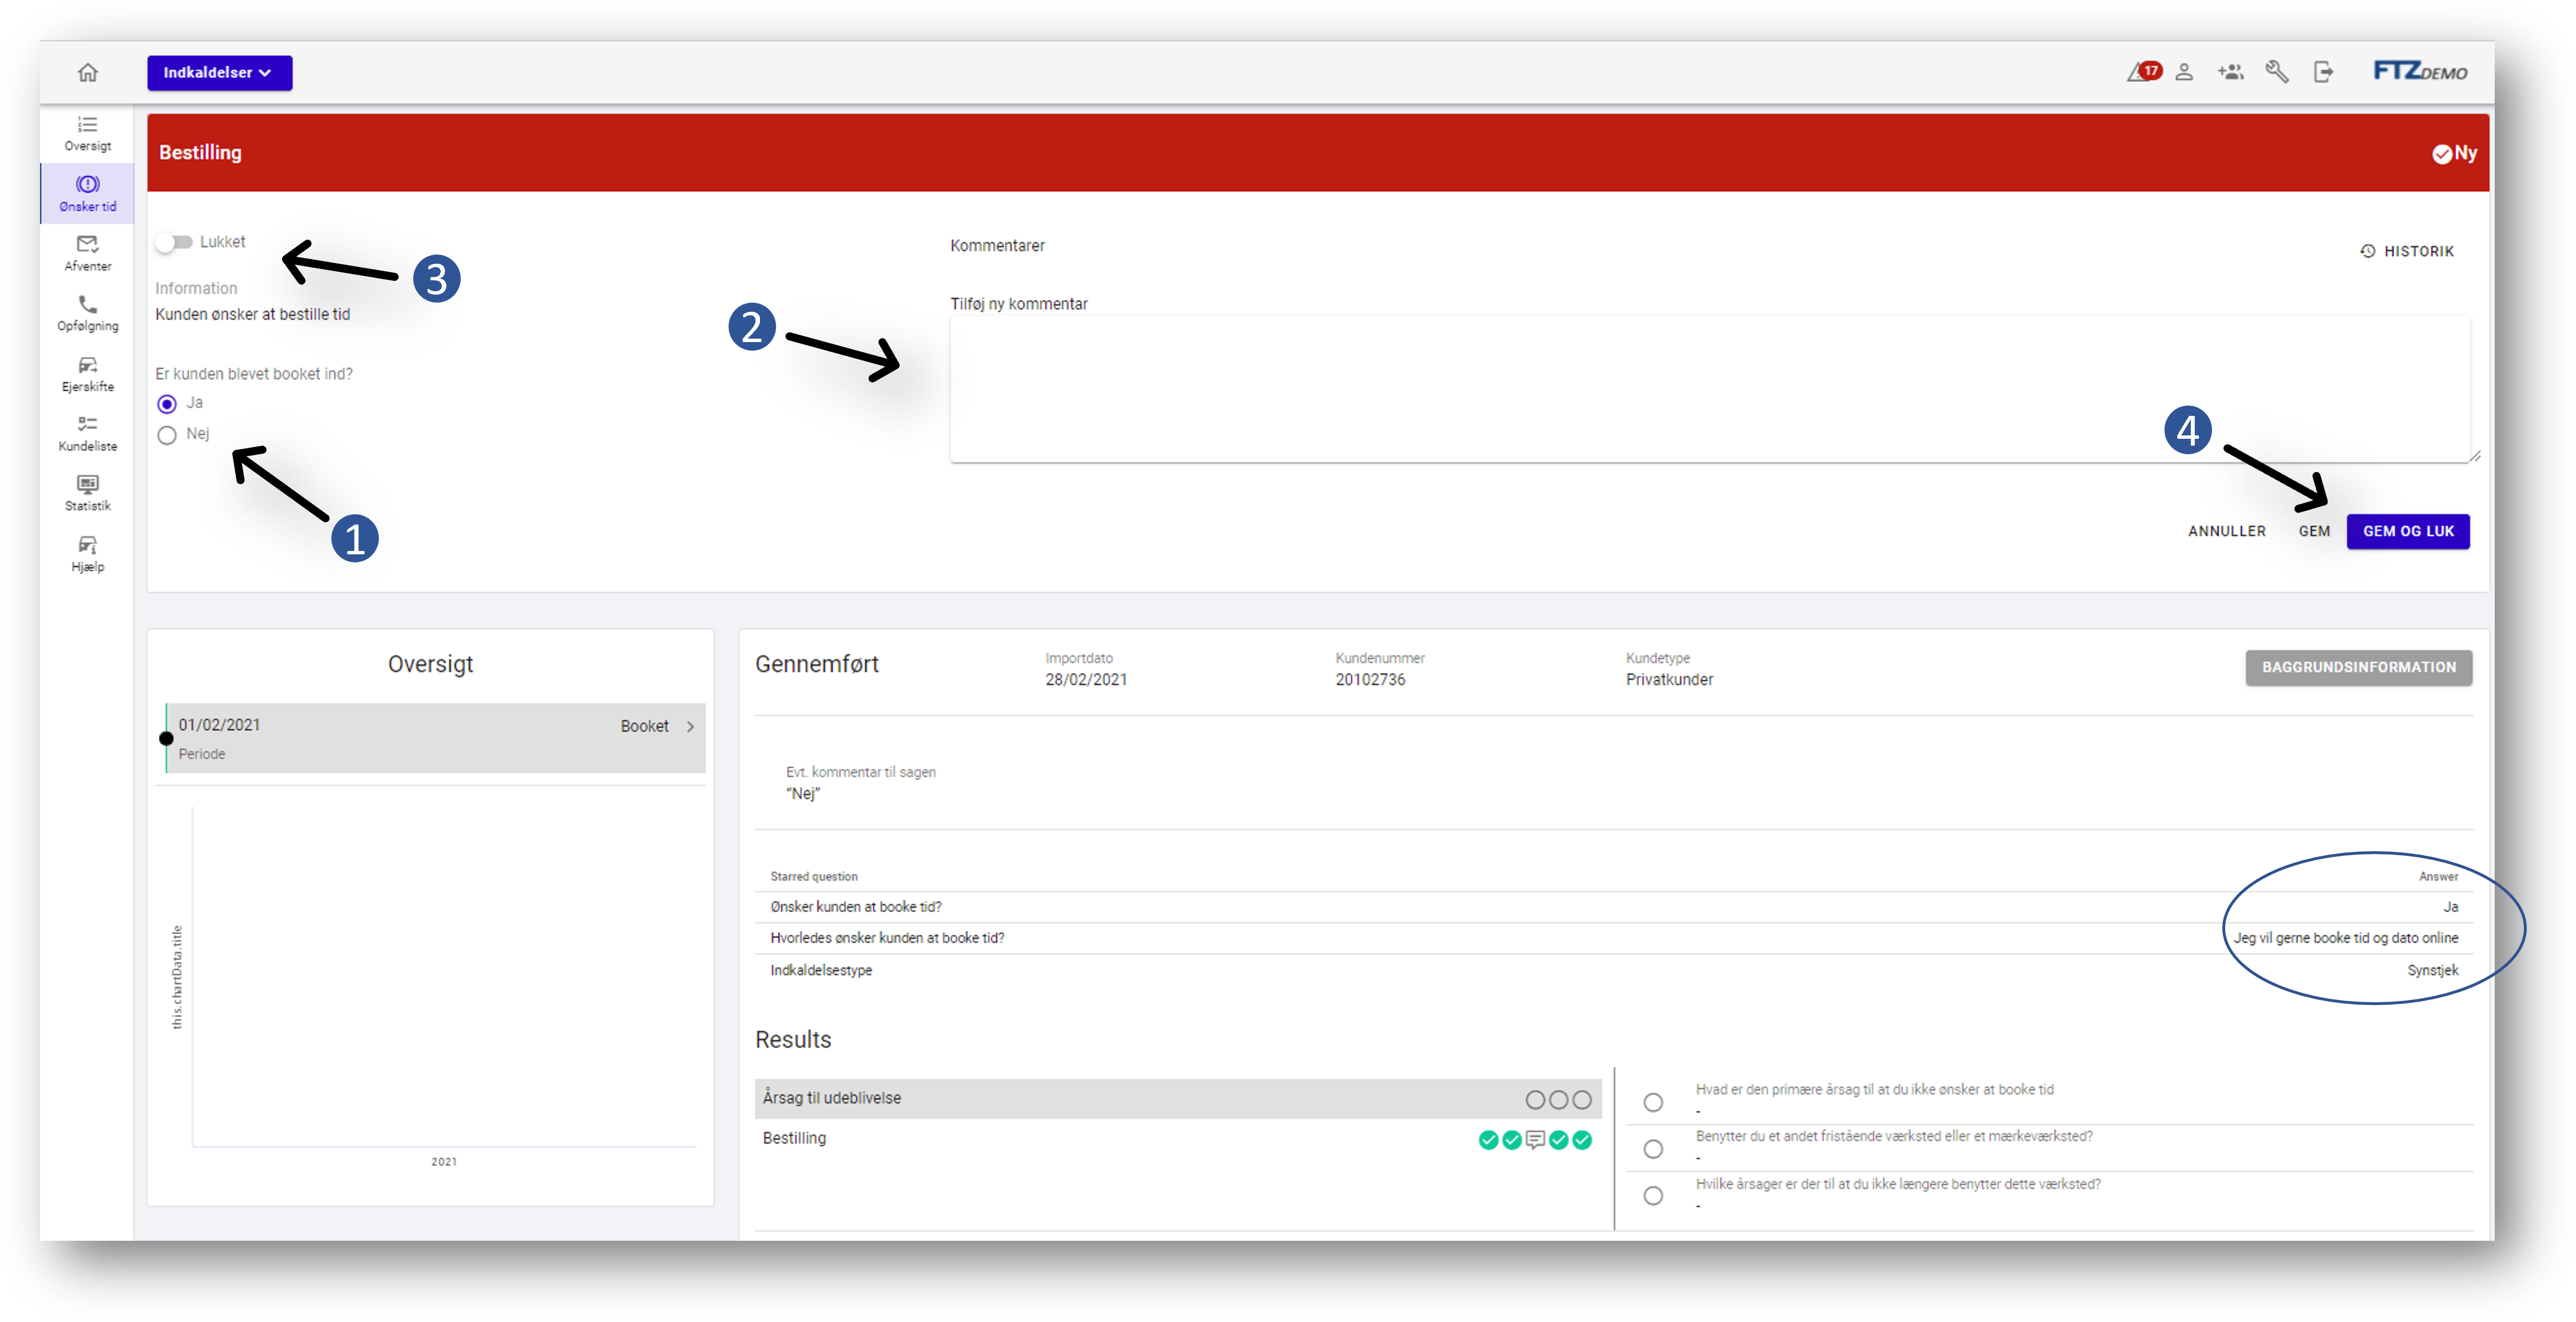Open Statistik in the sidebar
2576x1322 pixels.
coord(88,494)
